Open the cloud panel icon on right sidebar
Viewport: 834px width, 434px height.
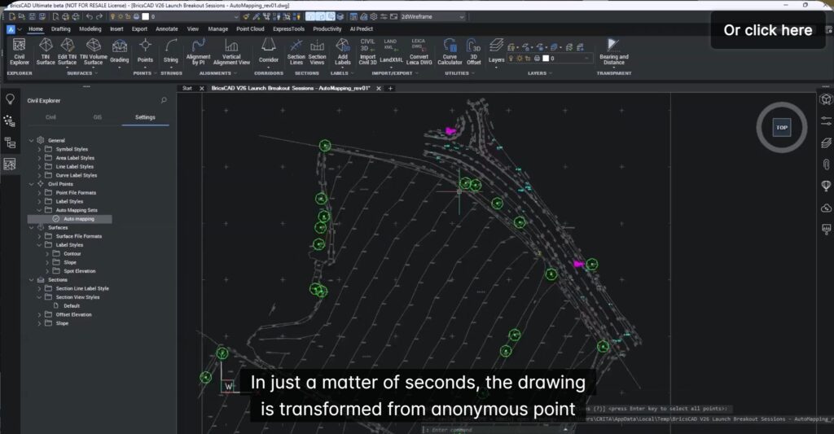pos(826,208)
